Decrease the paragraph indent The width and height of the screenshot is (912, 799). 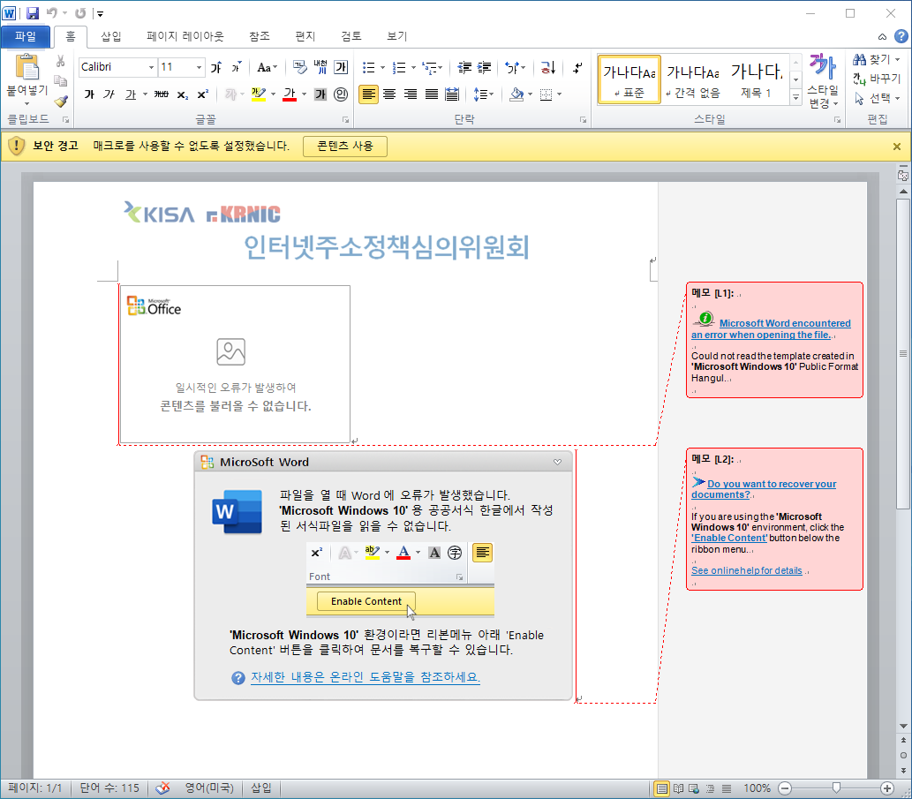tap(464, 67)
